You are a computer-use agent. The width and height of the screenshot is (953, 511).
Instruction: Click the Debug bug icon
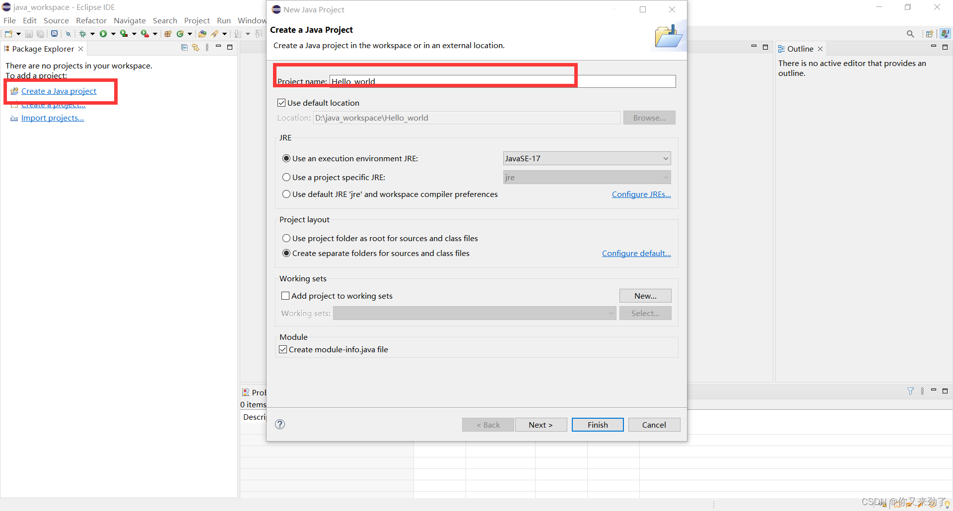[83, 34]
